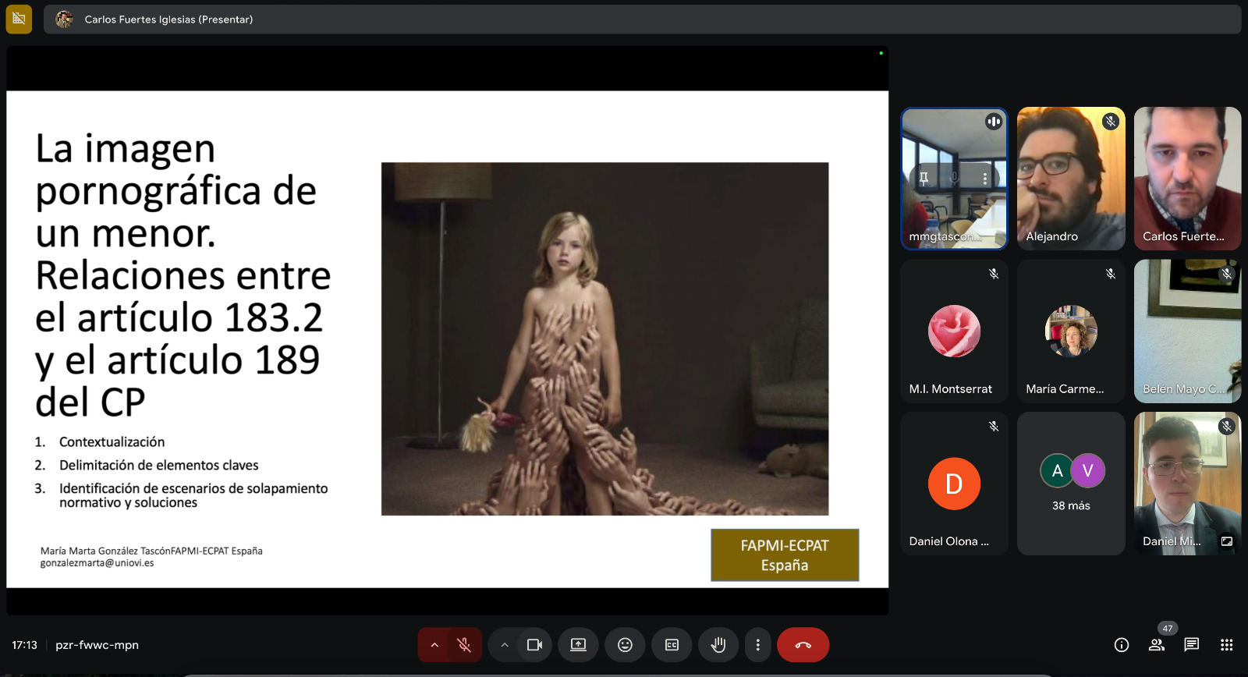
Task: Click the present screen icon
Action: (x=578, y=645)
